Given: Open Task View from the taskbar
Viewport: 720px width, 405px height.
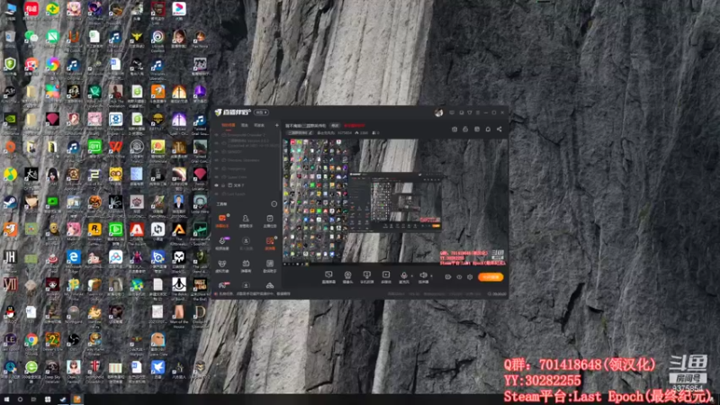Looking at the screenshot, I should pos(33,400).
